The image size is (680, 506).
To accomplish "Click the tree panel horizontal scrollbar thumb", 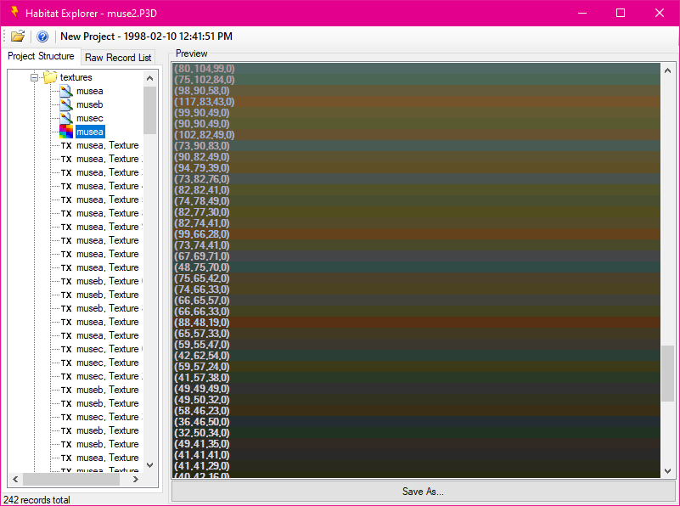I will [x=71, y=479].
